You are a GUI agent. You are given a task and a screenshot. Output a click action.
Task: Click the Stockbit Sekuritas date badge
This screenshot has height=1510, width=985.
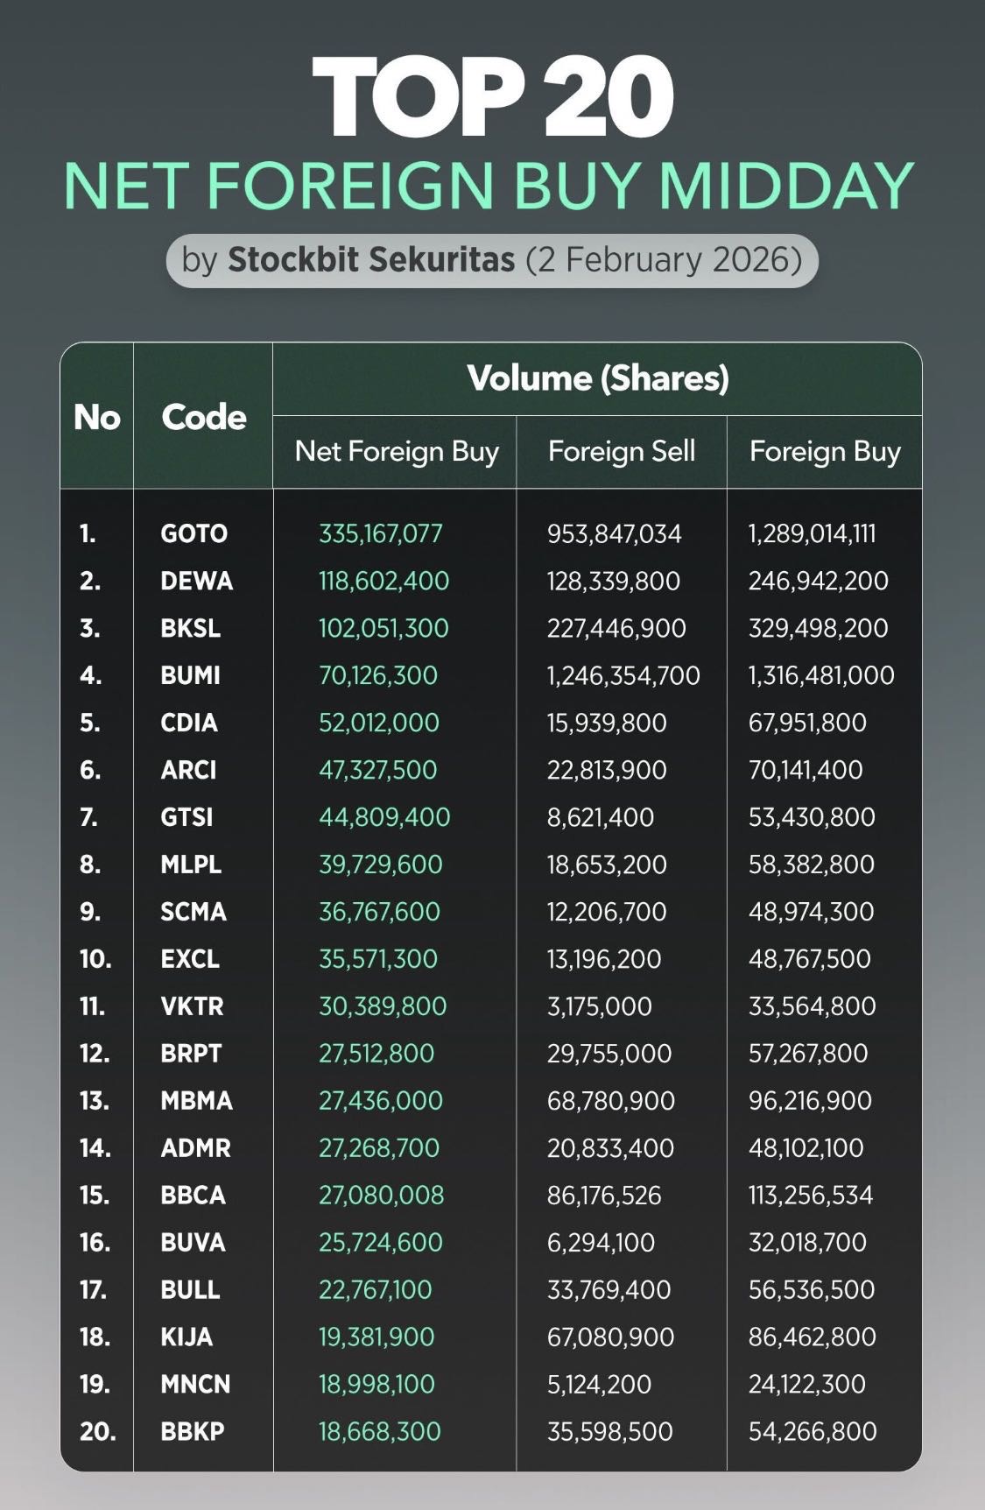(492, 260)
